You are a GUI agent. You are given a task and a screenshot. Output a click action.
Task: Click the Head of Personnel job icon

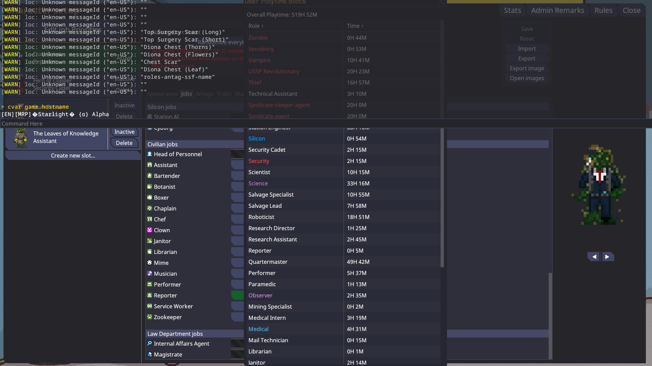click(x=149, y=154)
